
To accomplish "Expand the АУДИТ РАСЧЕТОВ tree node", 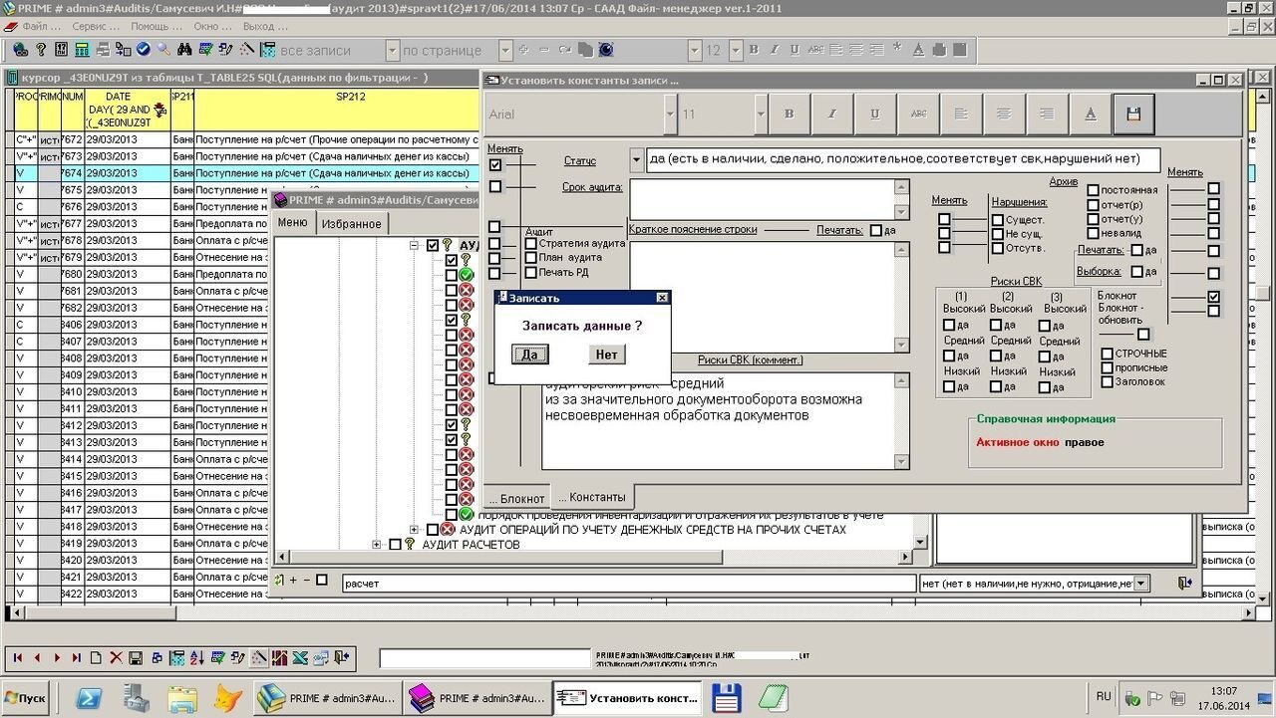I will (x=377, y=544).
